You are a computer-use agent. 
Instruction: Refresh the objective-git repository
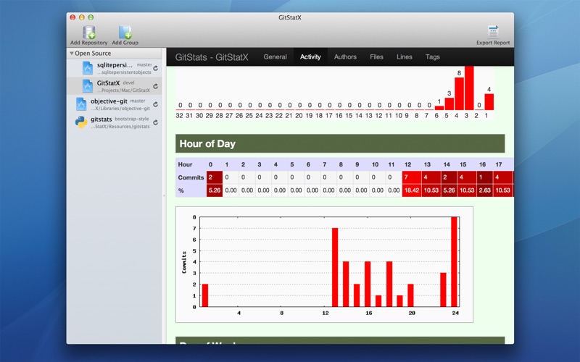point(155,104)
